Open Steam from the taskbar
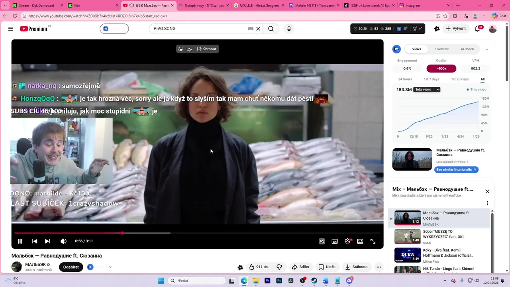The width and height of the screenshot is (510, 287). (x=314, y=281)
